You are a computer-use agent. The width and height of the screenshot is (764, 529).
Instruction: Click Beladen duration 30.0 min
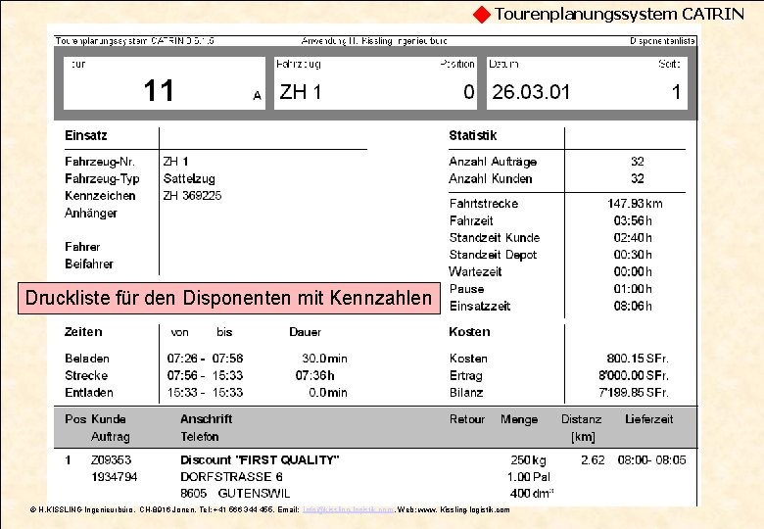click(324, 359)
